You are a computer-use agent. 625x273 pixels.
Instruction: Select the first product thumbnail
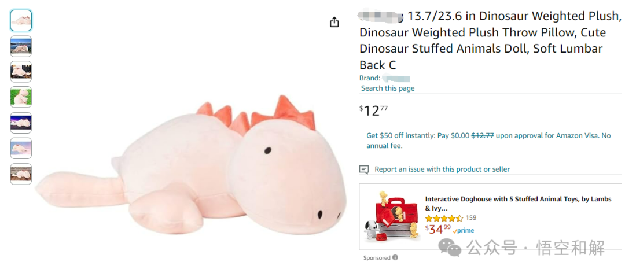tap(21, 21)
